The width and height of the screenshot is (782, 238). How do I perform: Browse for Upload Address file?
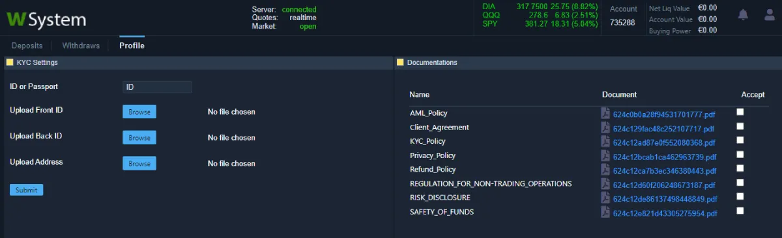(139, 163)
